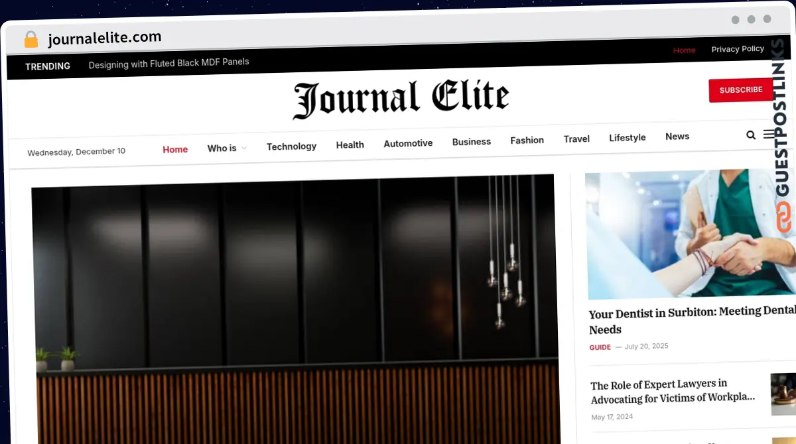Open the Privacy Policy link

738,49
